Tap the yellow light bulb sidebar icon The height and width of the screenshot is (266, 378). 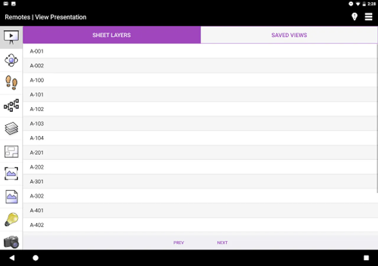[11, 219]
